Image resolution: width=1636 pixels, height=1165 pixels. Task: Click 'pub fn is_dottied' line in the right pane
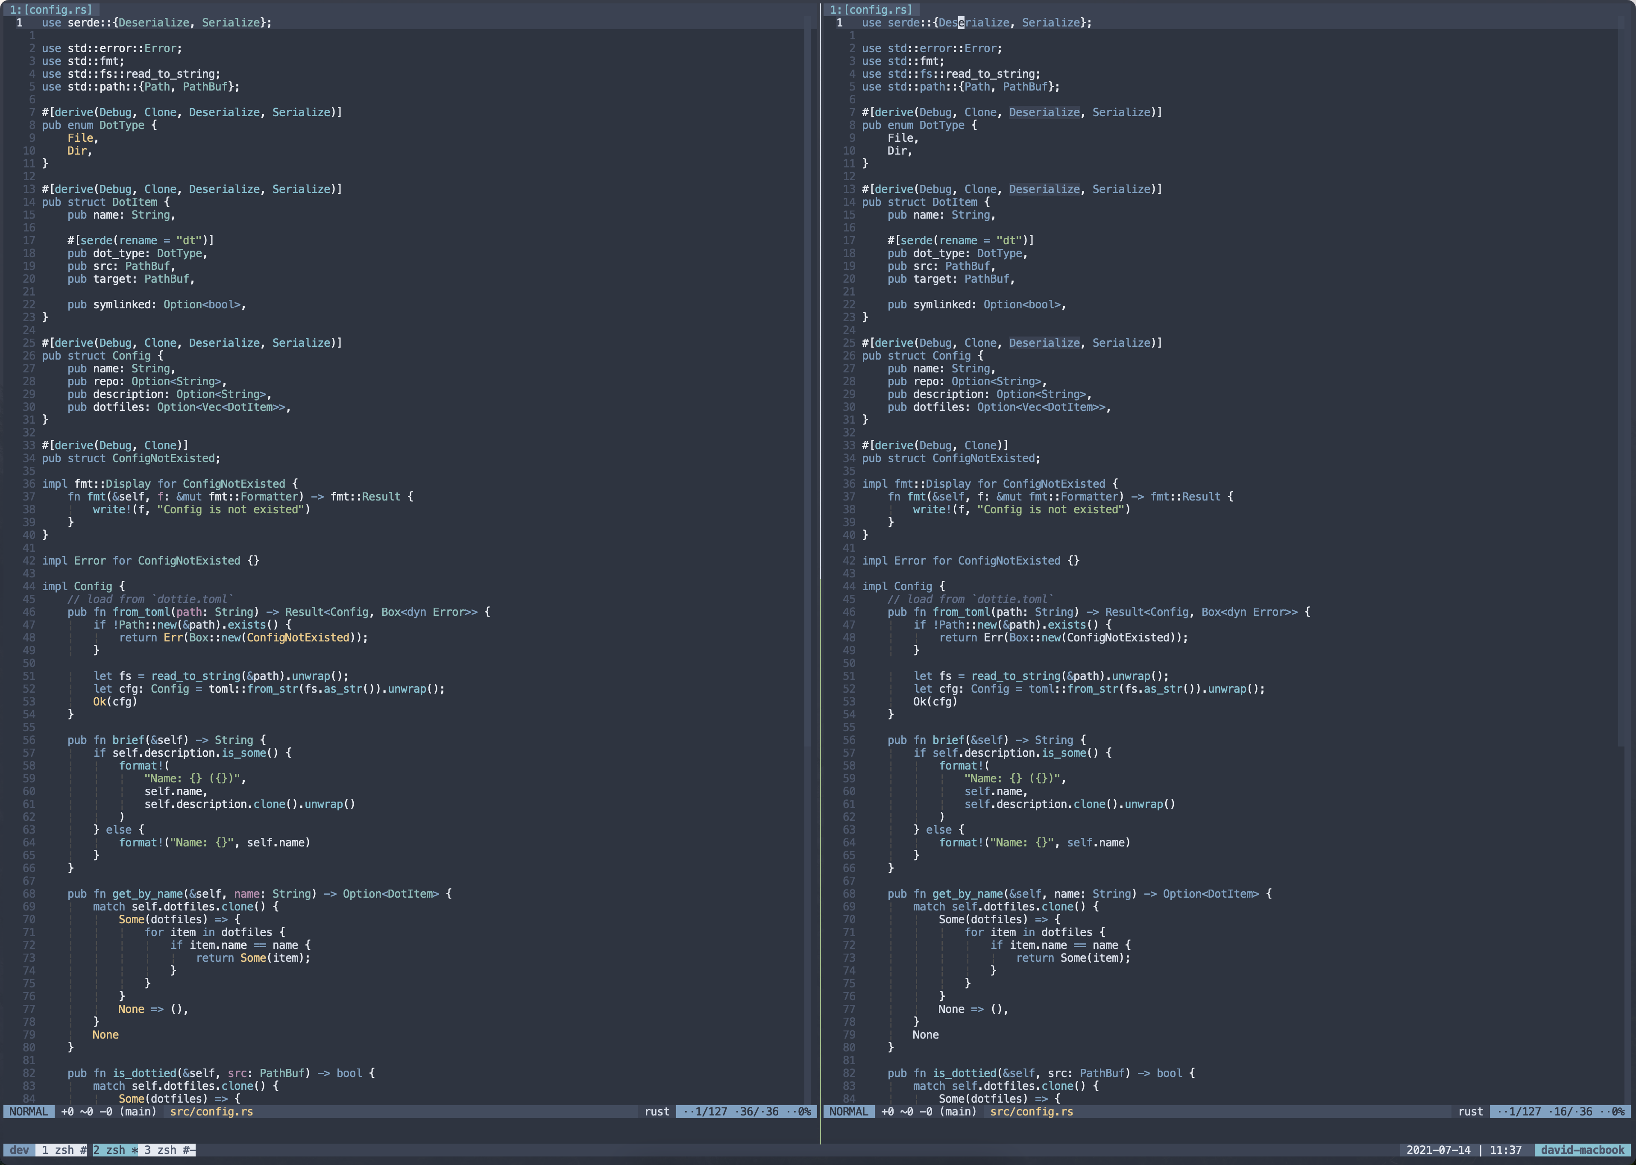pos(1042,1073)
